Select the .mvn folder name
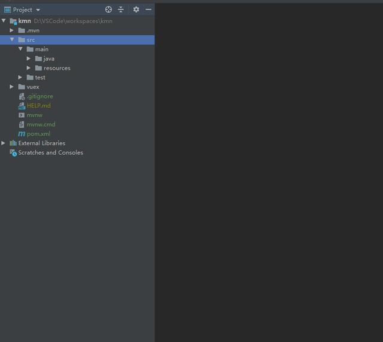 pyautogui.click(x=33, y=30)
